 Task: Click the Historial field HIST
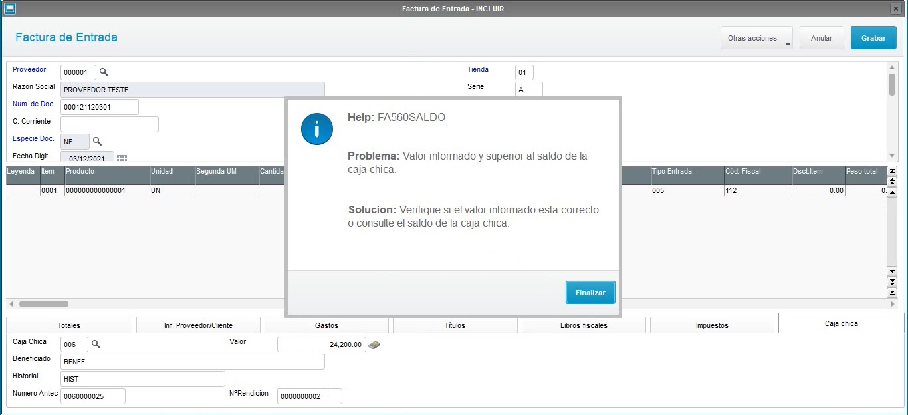143,379
